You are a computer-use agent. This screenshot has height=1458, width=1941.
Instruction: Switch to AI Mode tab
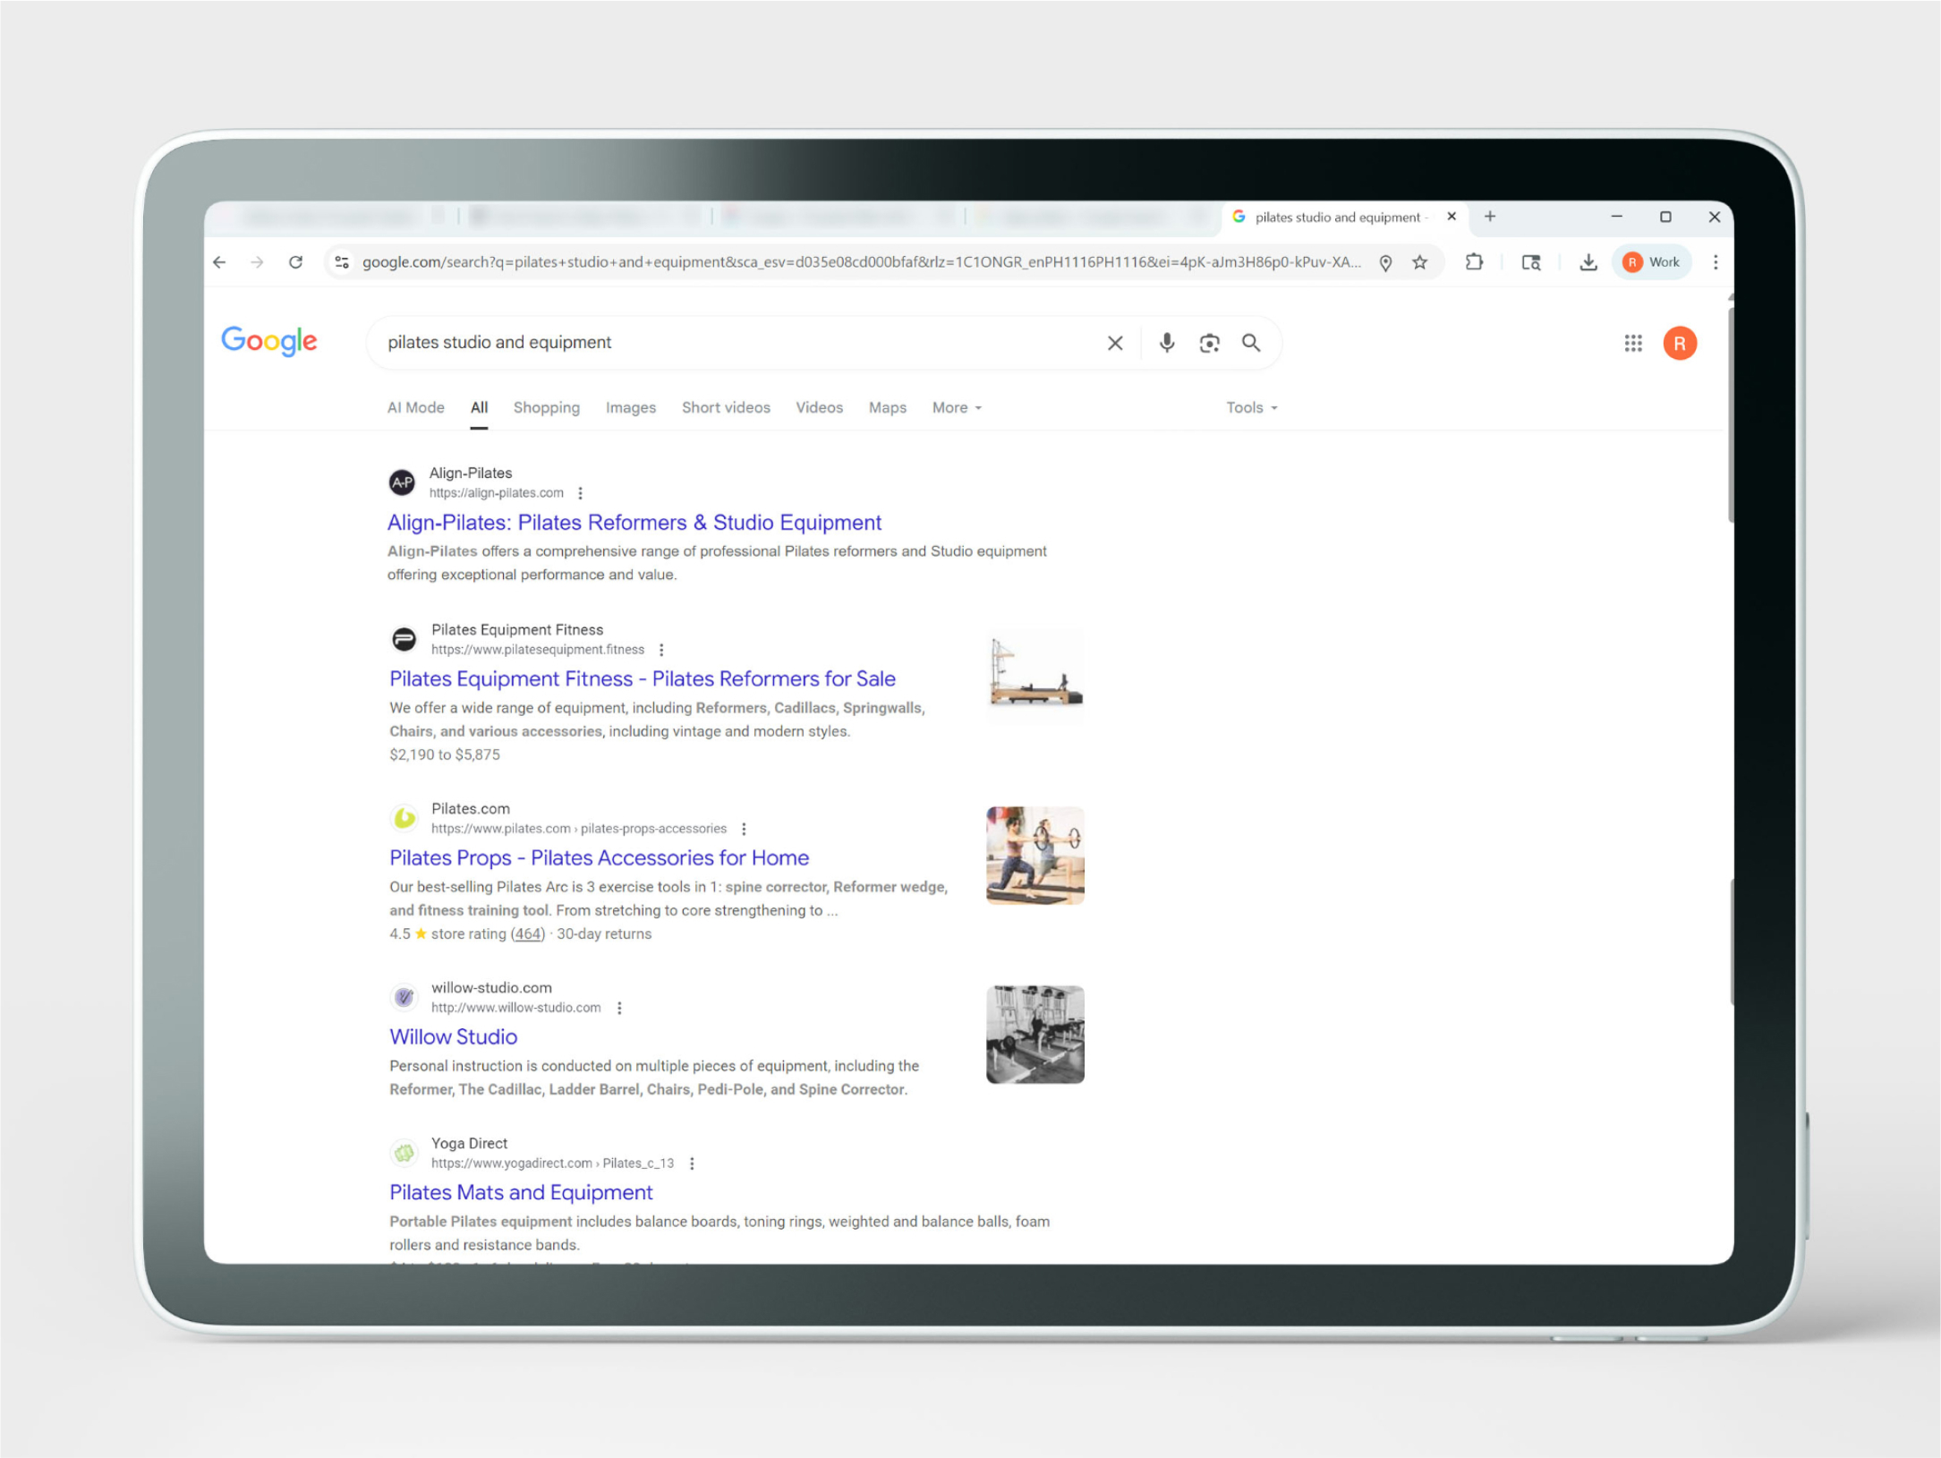[415, 407]
